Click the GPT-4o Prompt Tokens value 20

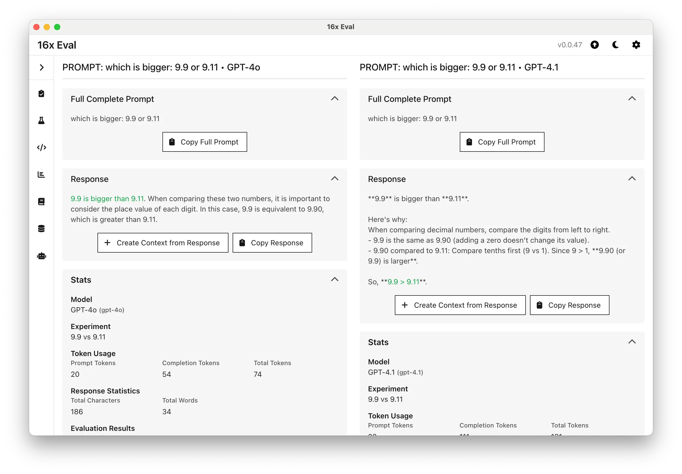pos(75,374)
